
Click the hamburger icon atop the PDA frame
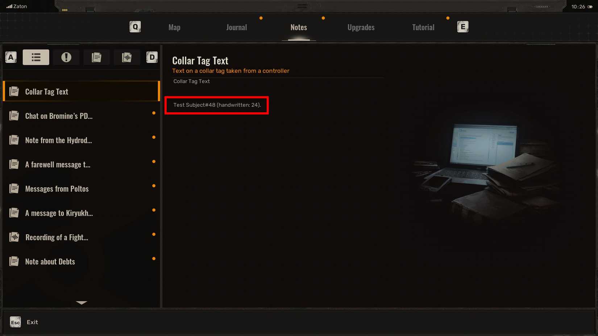pos(302,6)
